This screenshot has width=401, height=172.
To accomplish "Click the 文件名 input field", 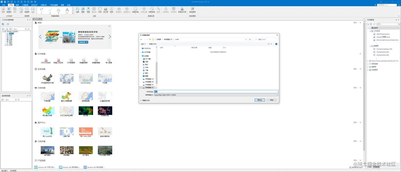I will (216, 92).
